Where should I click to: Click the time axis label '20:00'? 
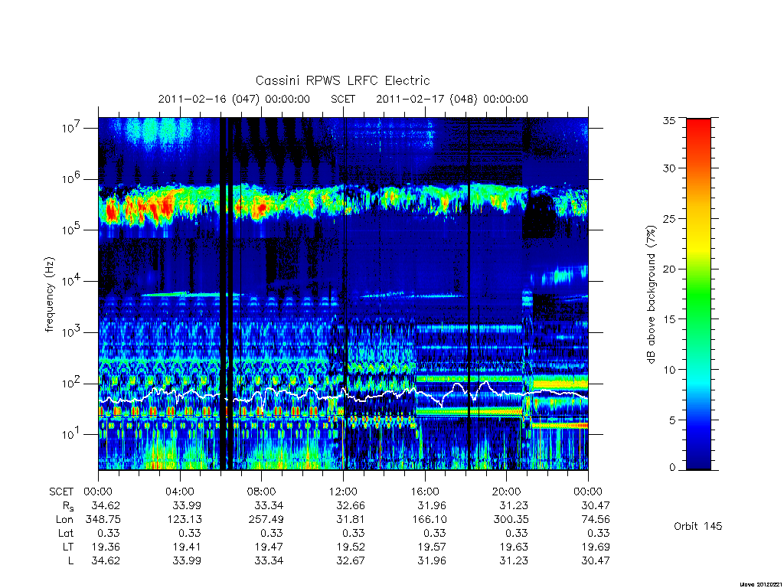pyautogui.click(x=506, y=492)
